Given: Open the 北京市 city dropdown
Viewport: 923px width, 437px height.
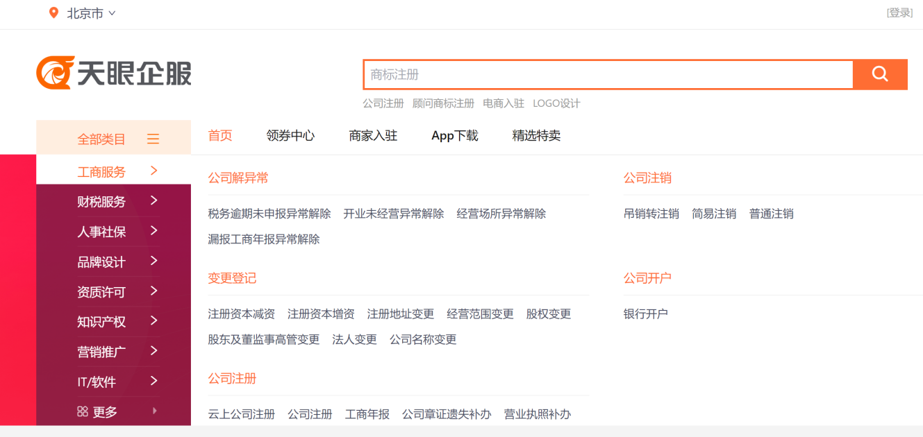Looking at the screenshot, I should point(91,13).
